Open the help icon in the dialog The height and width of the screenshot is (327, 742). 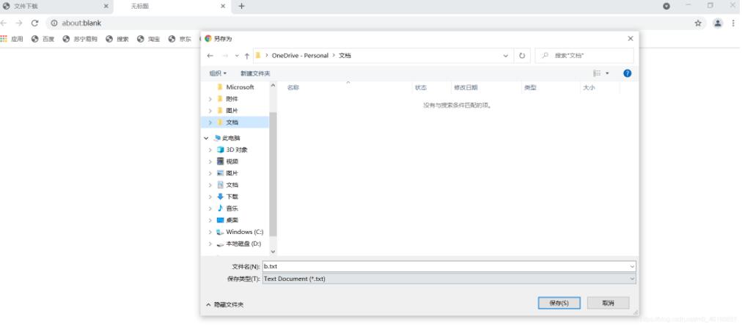pos(628,73)
